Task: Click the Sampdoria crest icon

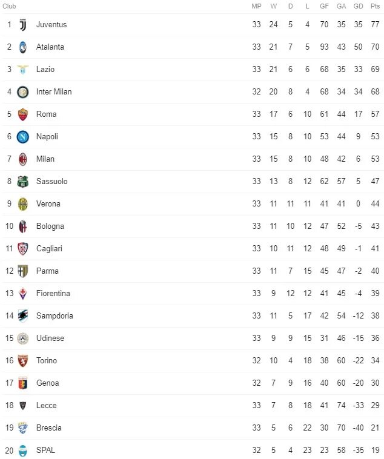Action: (23, 316)
